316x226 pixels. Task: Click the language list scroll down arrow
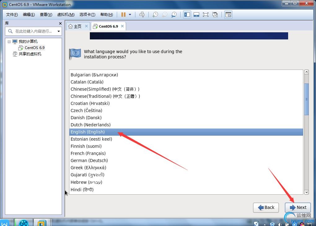point(306,192)
